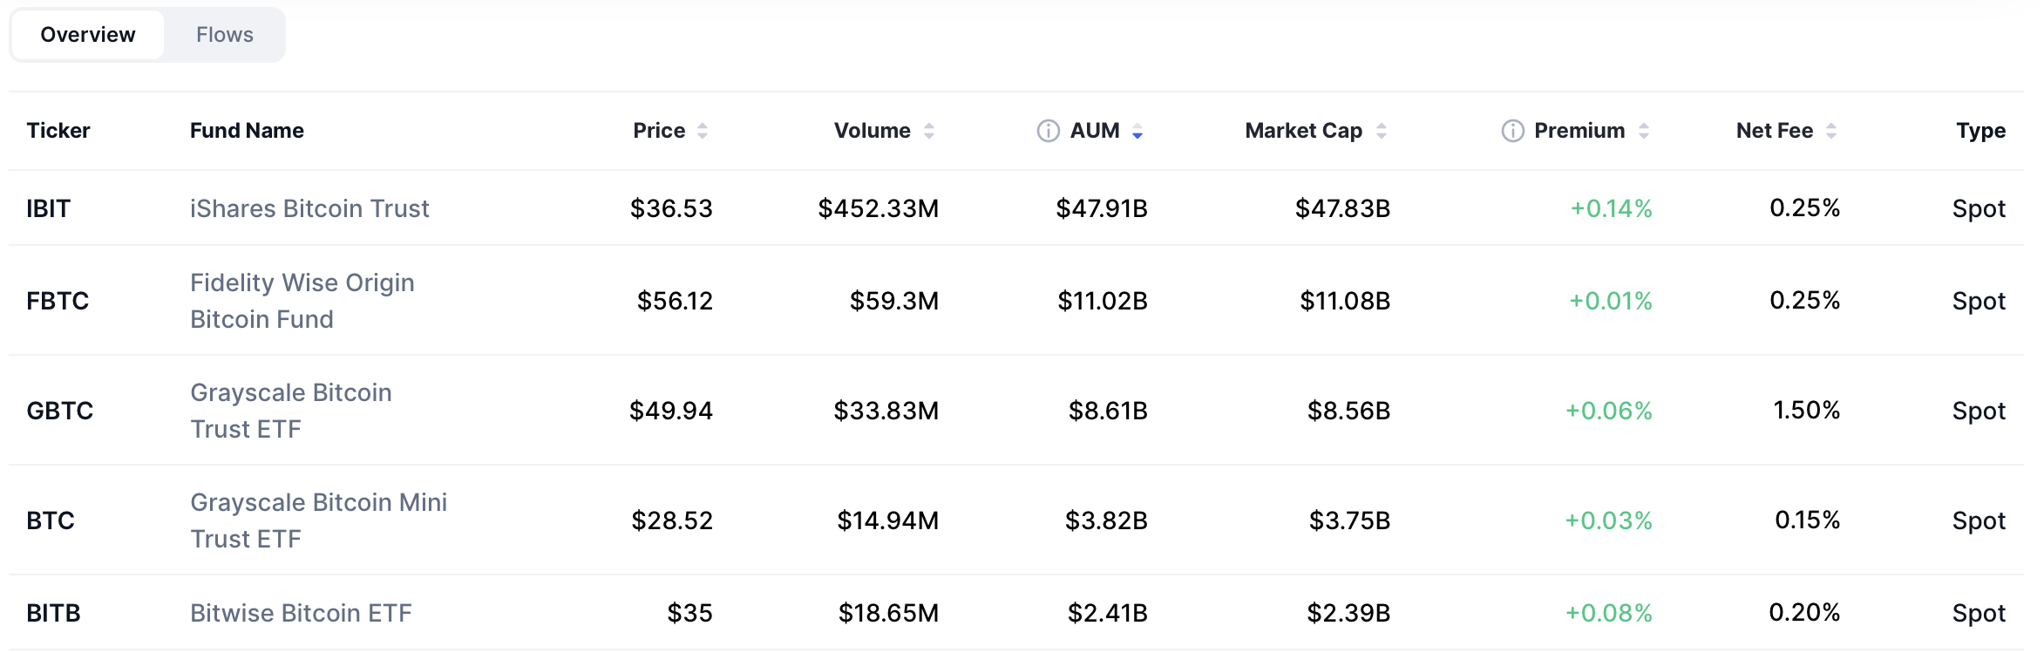Click the Premium info icon

coord(1512,131)
